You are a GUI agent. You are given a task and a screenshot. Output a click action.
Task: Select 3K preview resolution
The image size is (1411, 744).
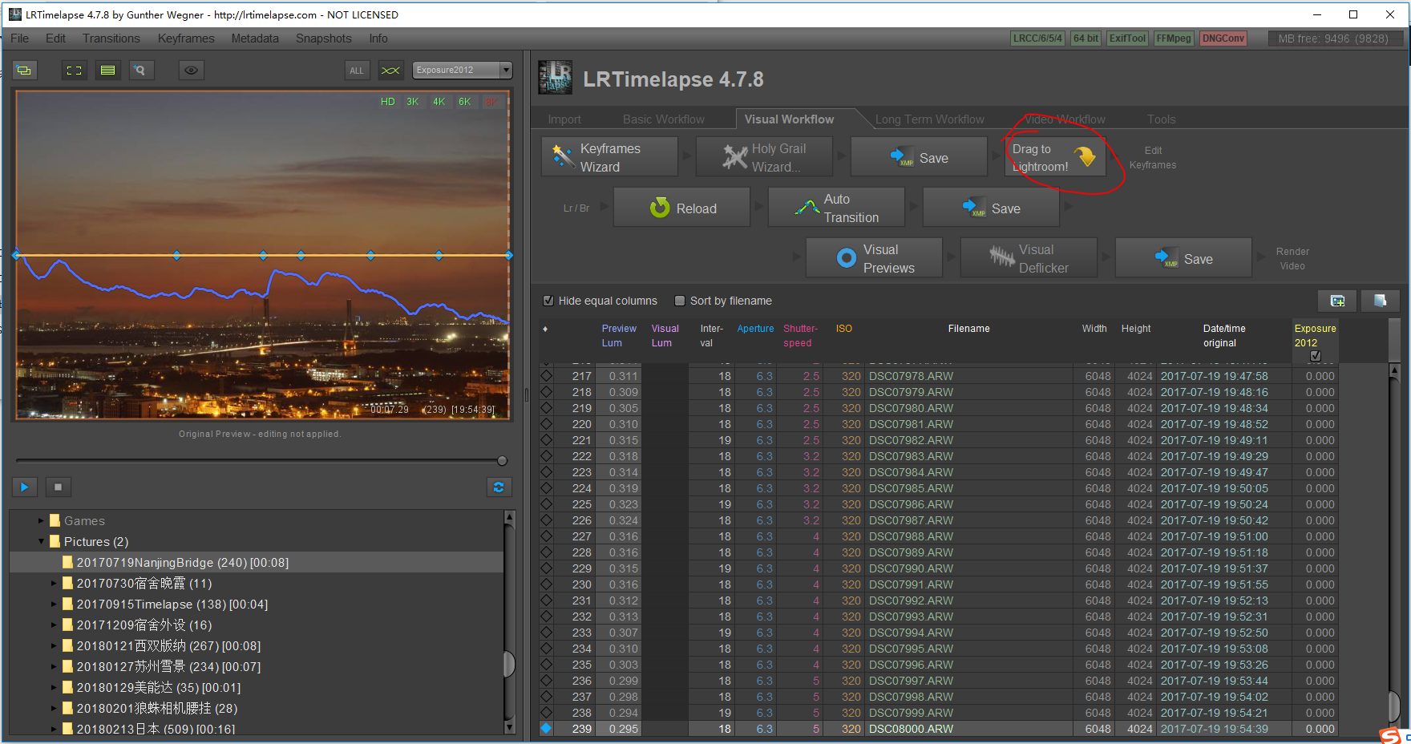coord(413,102)
